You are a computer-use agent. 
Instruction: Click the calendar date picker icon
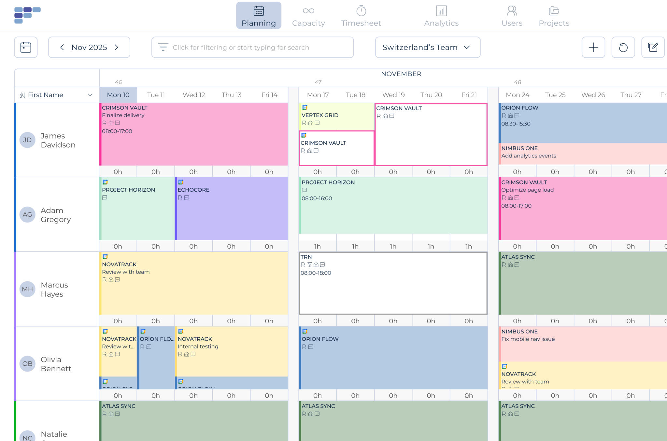click(x=26, y=47)
